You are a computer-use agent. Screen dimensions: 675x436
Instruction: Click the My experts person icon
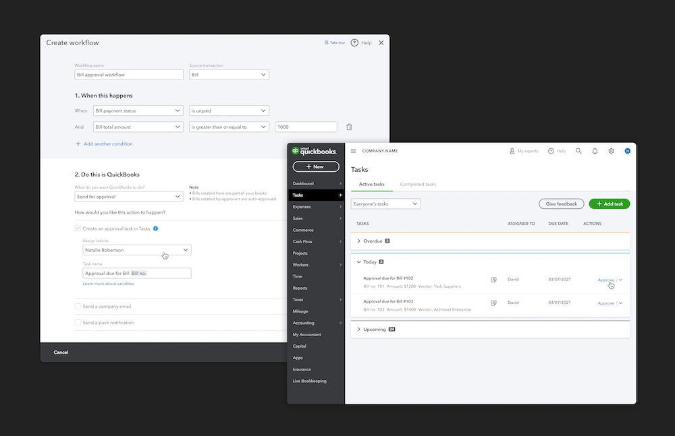(512, 151)
